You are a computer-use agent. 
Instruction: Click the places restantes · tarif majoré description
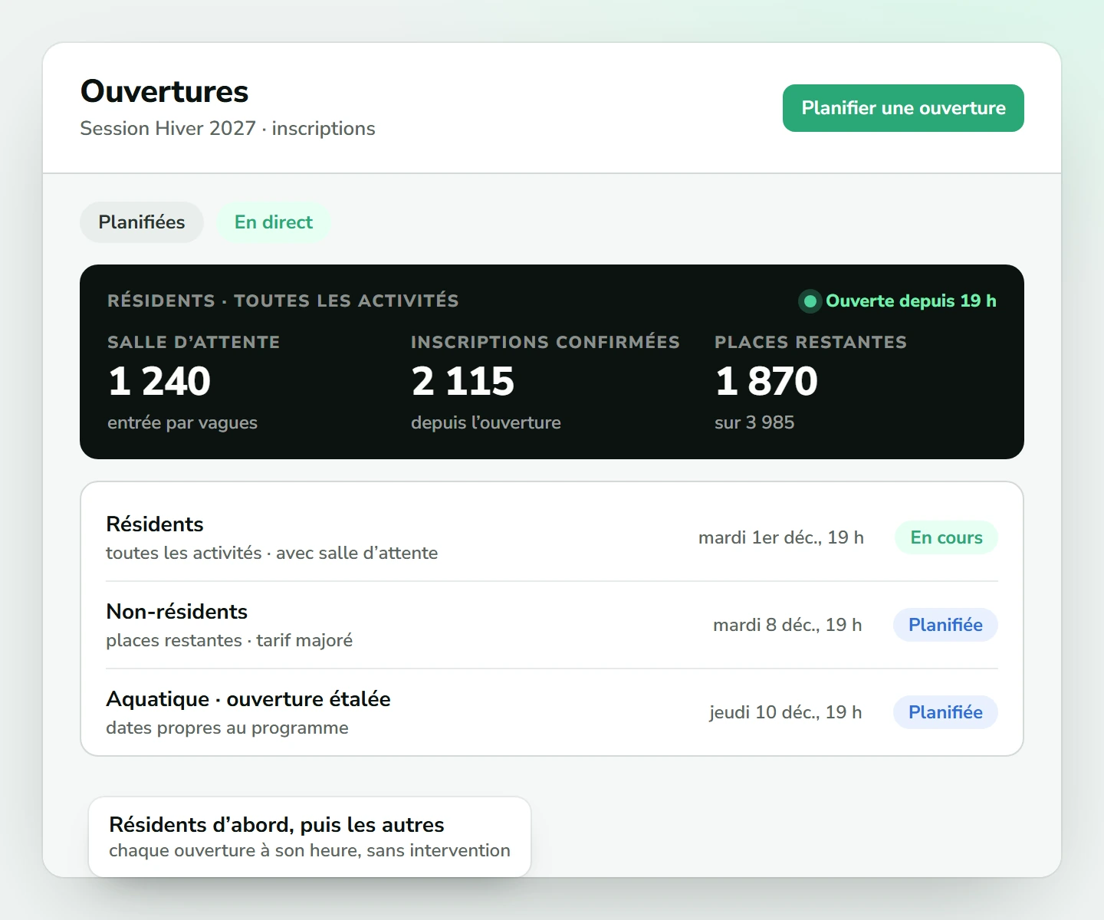229,641
